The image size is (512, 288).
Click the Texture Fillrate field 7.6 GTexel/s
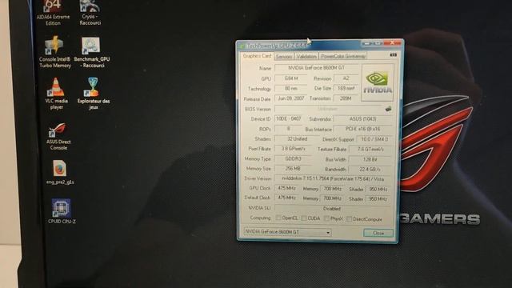[370, 150]
